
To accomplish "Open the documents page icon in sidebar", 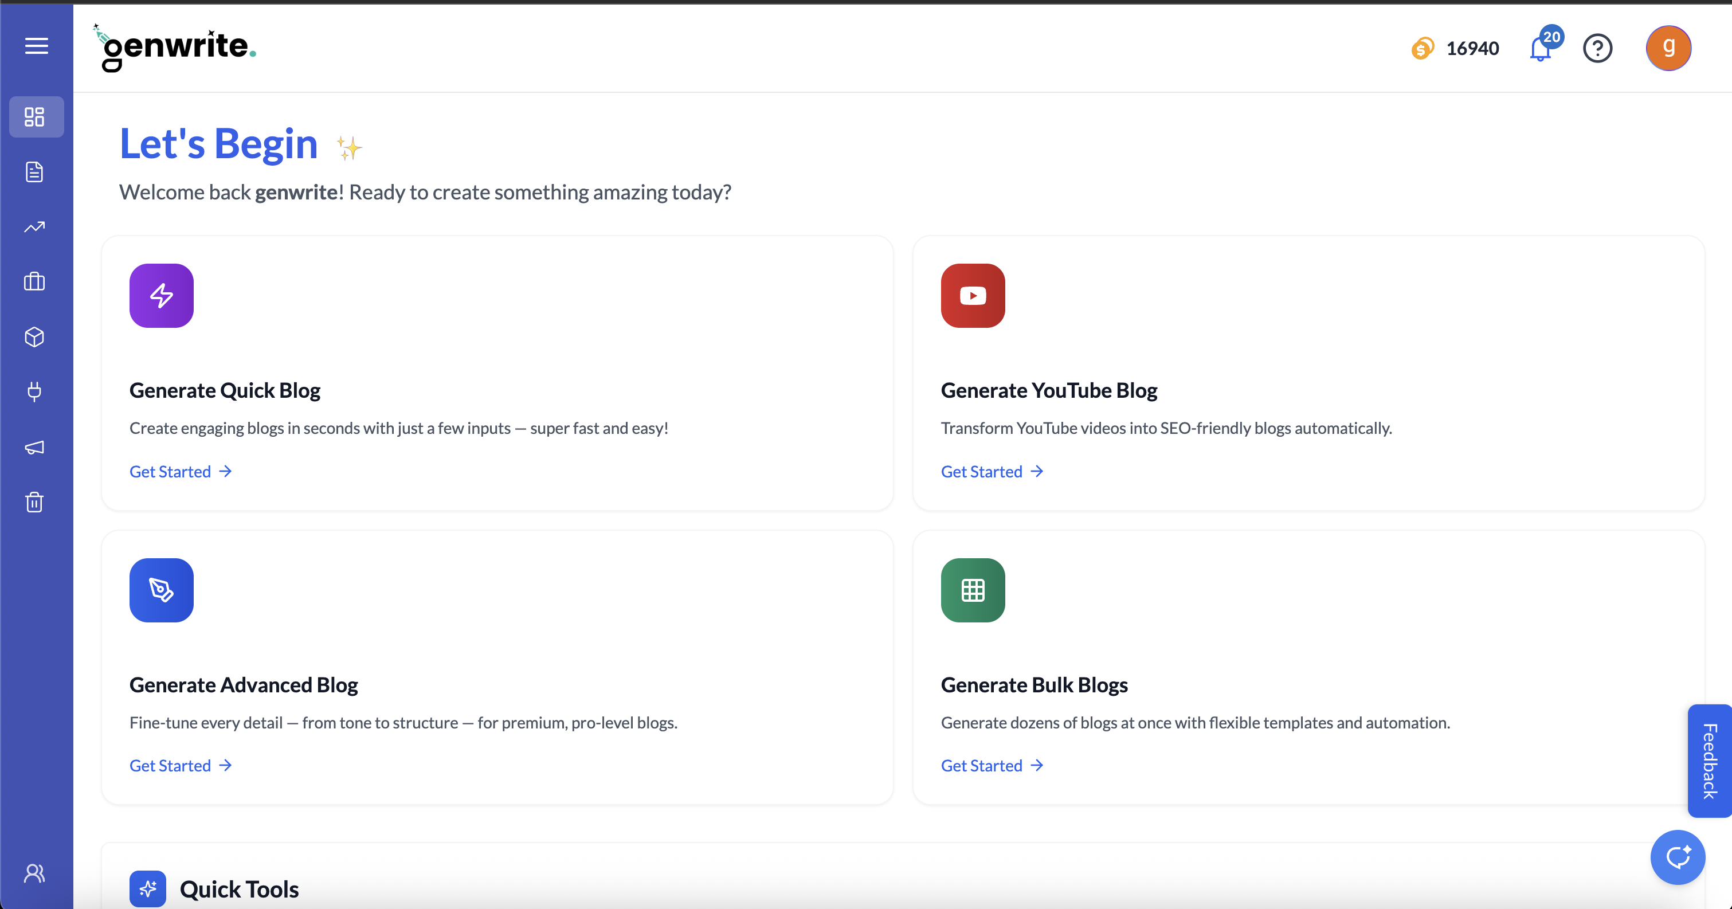I will point(35,172).
